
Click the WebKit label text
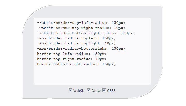coord(78,91)
